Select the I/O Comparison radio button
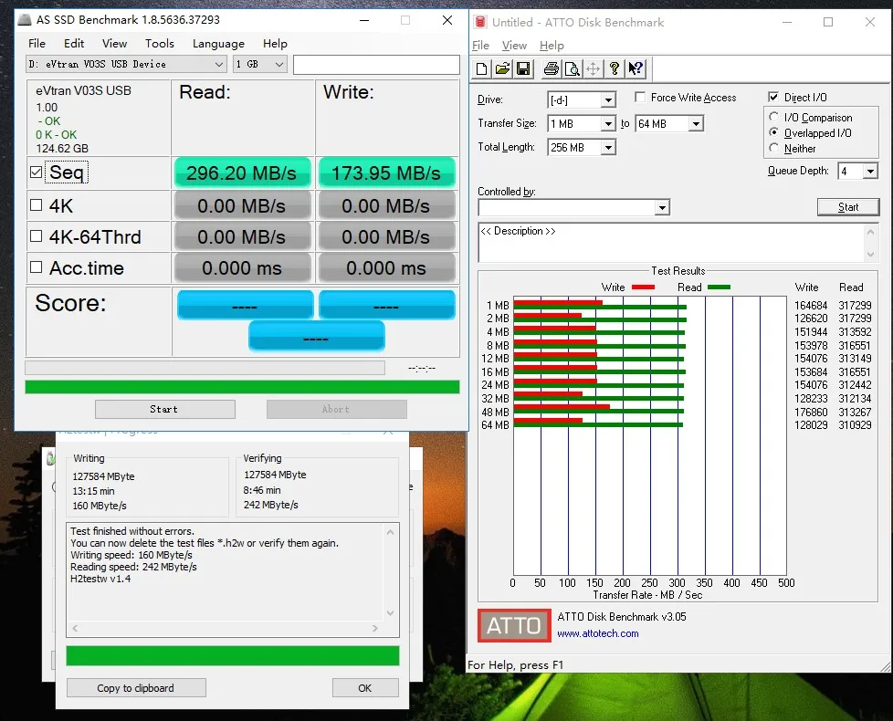This screenshot has height=721, width=893. (x=773, y=117)
